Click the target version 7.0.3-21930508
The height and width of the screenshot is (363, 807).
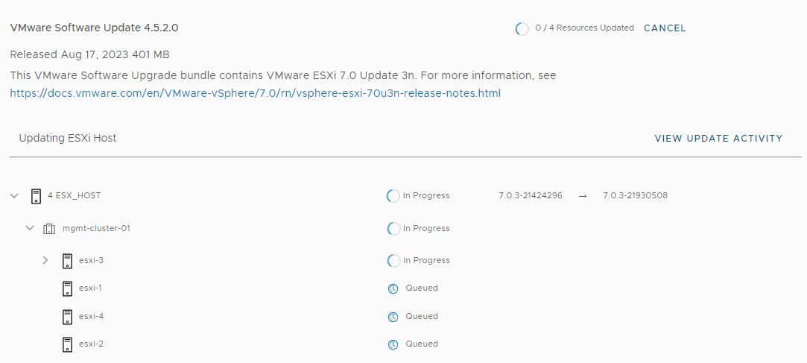point(635,196)
